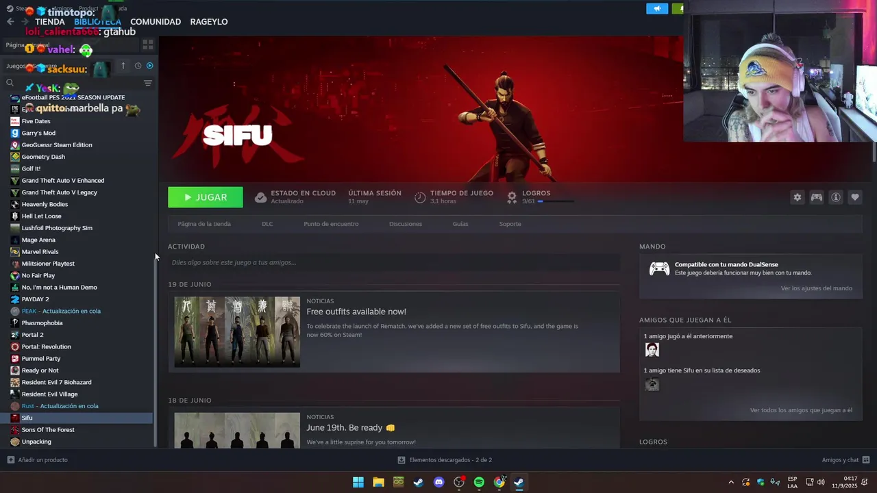Open avatar of friend who played Sifu

652,350
